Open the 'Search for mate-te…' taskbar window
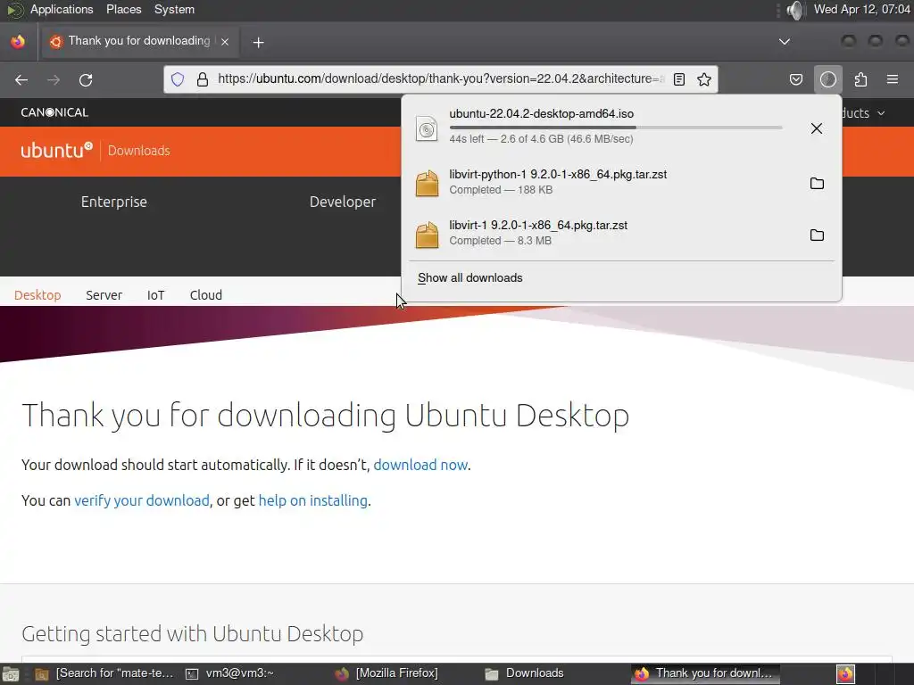 tap(105, 673)
